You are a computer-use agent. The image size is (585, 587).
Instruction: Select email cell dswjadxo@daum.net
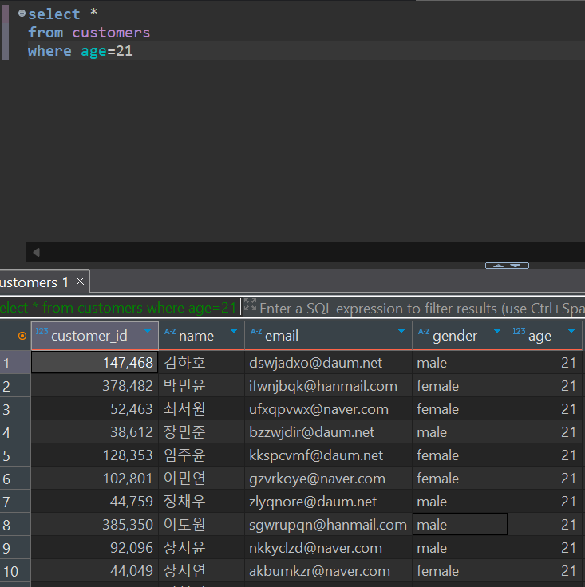tap(328, 363)
